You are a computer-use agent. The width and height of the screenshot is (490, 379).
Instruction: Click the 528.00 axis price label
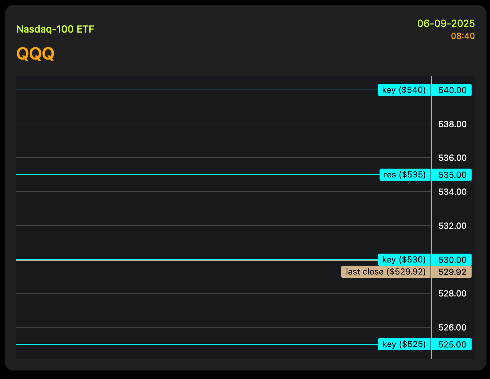[452, 293]
